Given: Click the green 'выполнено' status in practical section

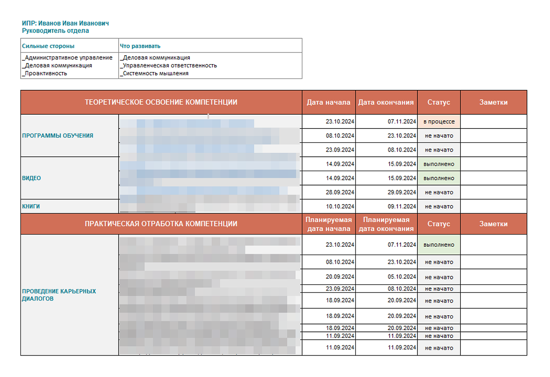Looking at the screenshot, I should (x=439, y=245).
